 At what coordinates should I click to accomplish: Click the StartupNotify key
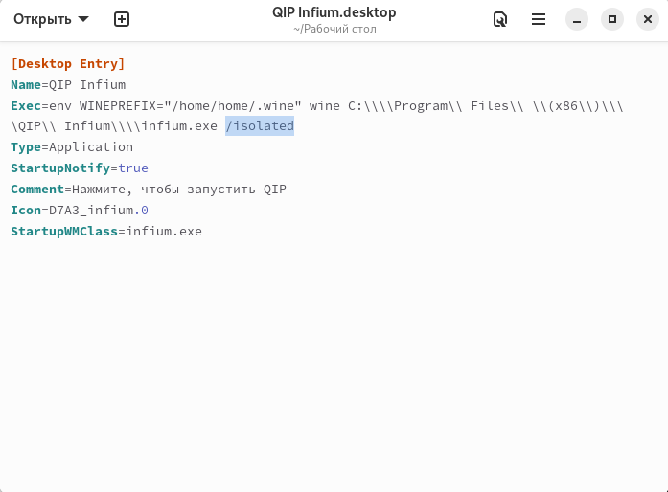click(60, 168)
